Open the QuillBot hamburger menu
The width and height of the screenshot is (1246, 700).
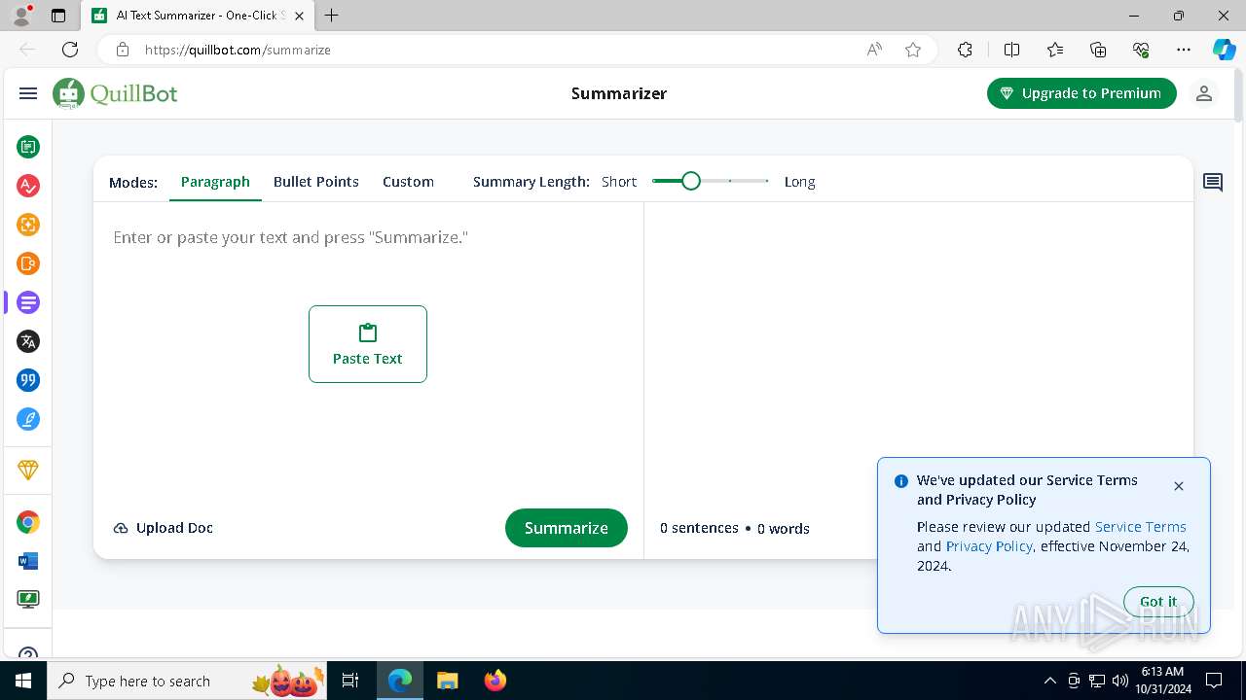(28, 93)
